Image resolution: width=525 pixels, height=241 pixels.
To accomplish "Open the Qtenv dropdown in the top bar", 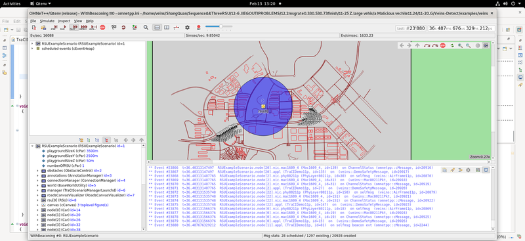I will click(41, 4).
